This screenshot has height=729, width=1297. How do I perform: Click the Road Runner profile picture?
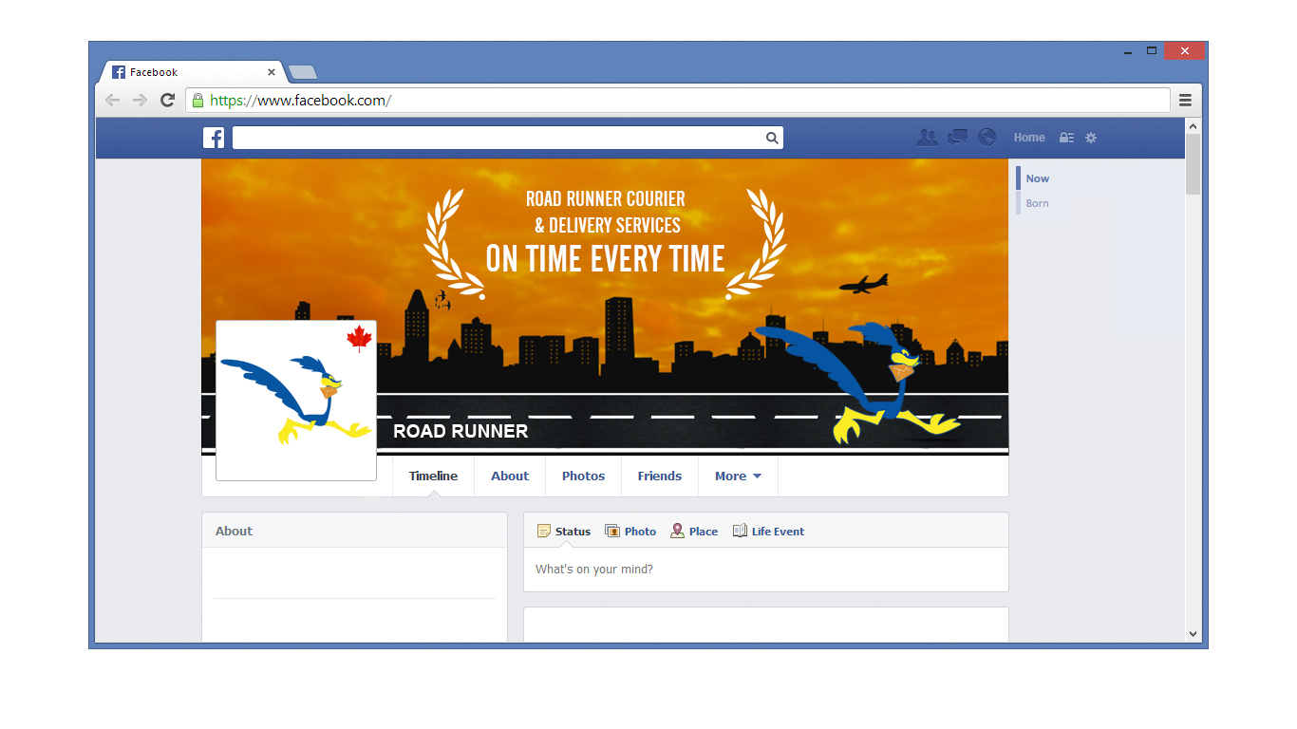[296, 401]
